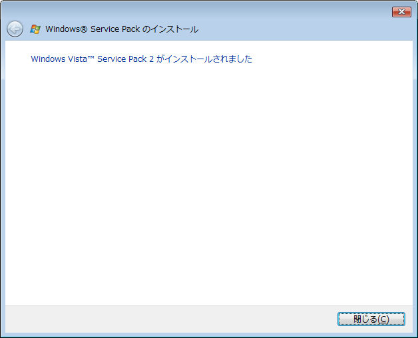The width and height of the screenshot is (418, 338).
Task: Click the empty title bar area
Action: click(x=200, y=11)
